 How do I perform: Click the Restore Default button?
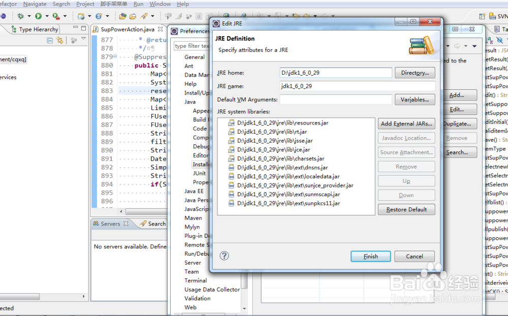point(406,209)
